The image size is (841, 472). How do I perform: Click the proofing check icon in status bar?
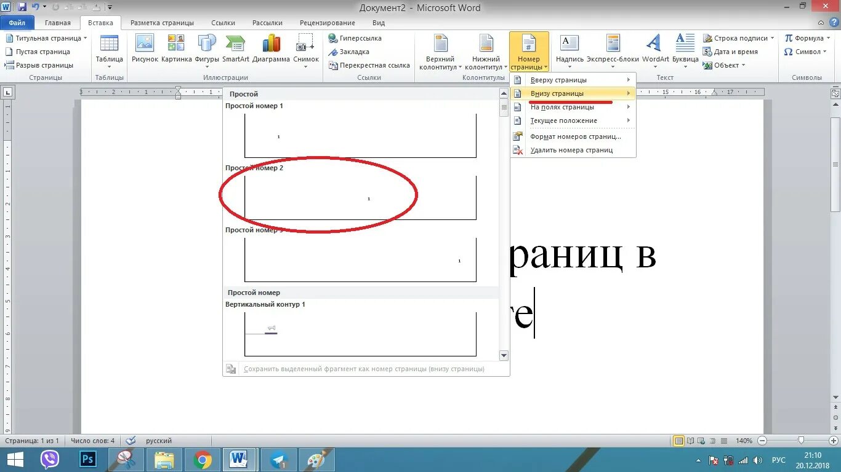pos(130,441)
